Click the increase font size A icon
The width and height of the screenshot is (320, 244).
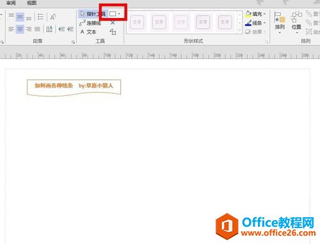[x=52, y=17]
